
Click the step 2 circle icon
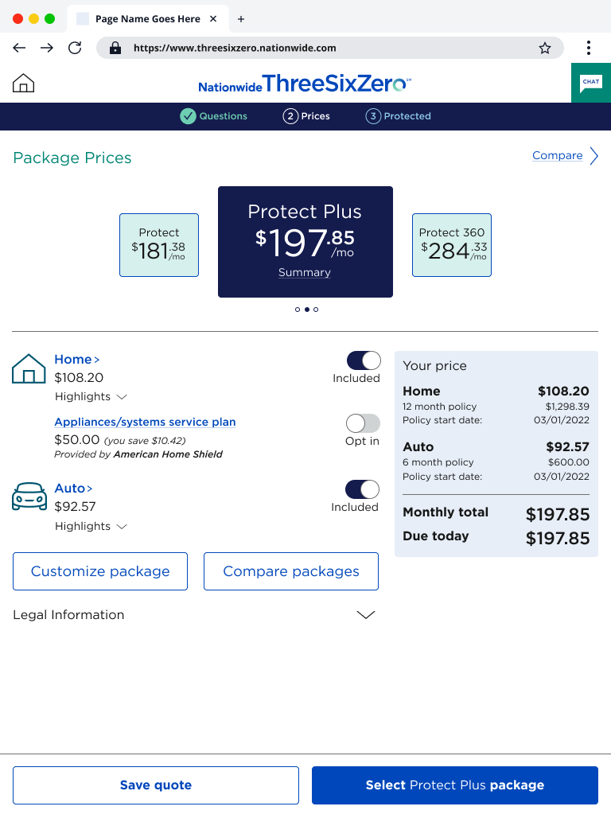(290, 116)
